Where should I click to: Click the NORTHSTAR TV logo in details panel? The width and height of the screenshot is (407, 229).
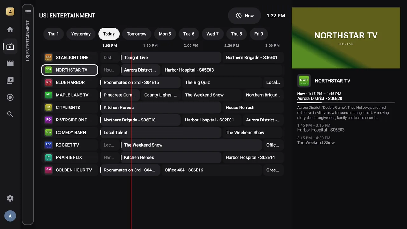pos(304,81)
